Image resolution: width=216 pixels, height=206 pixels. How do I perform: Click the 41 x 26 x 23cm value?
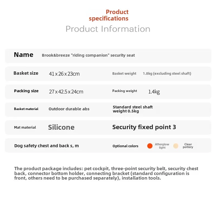64,74
